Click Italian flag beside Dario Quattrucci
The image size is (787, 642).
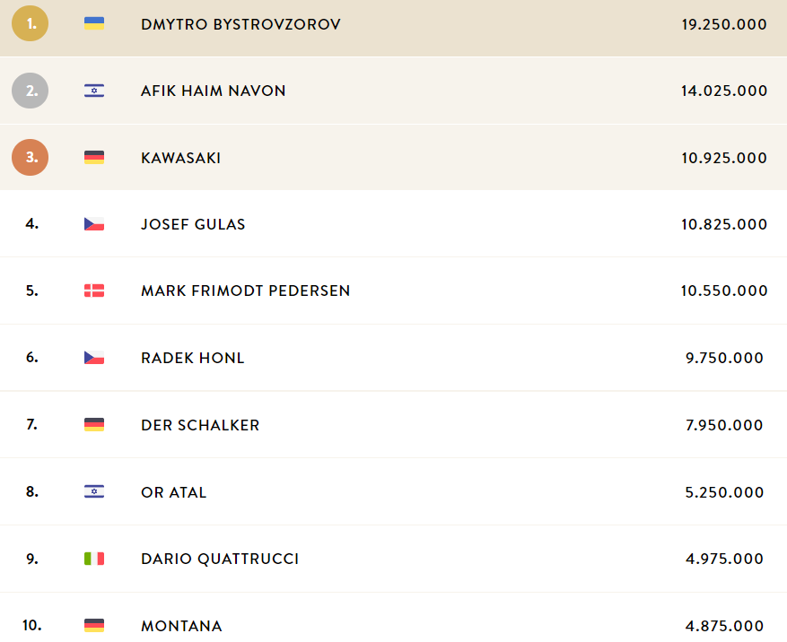94,559
